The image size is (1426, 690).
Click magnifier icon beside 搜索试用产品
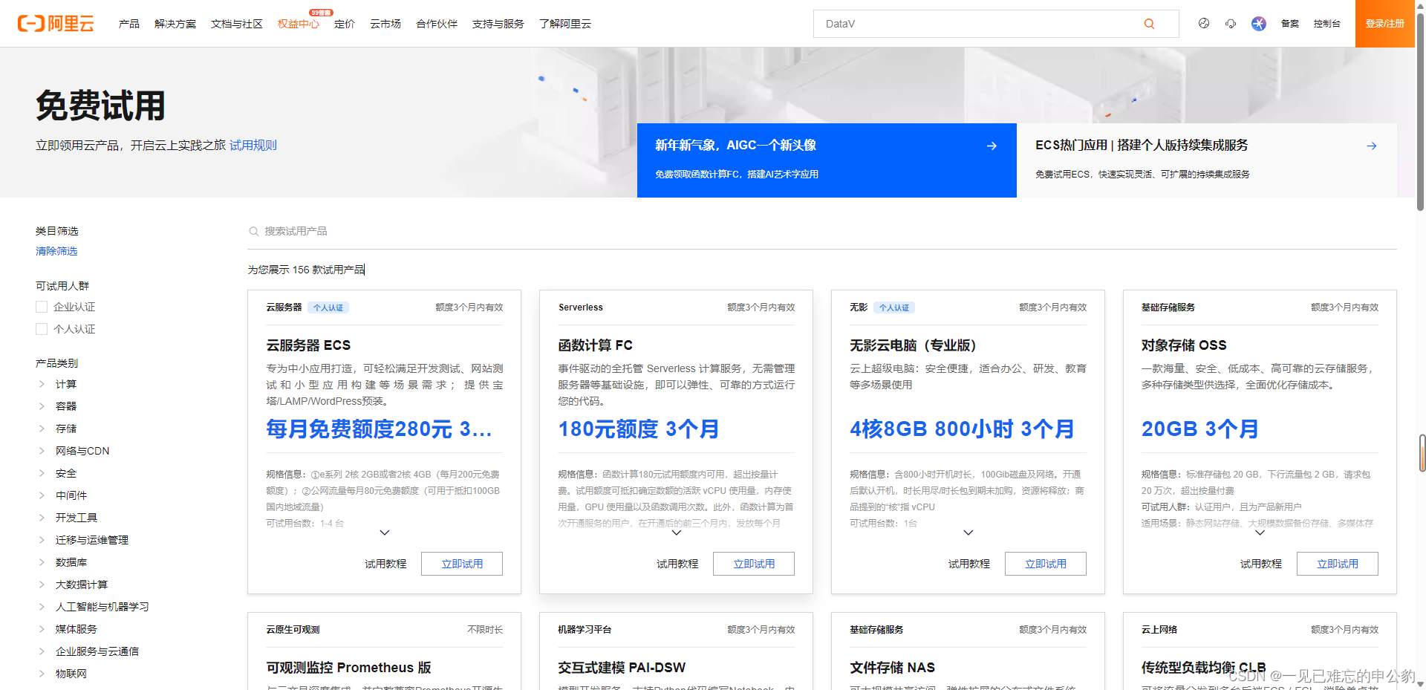pyautogui.click(x=253, y=232)
